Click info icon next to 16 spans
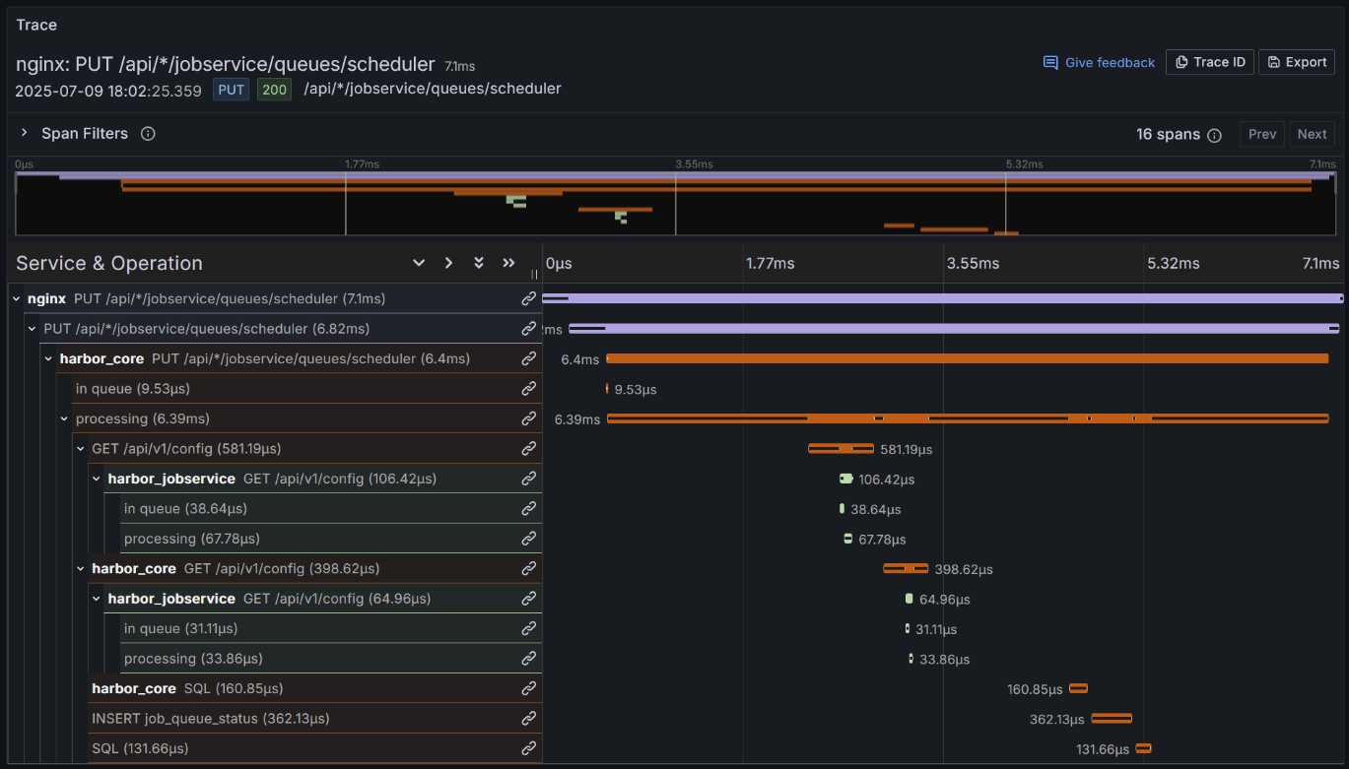The image size is (1349, 769). pyautogui.click(x=1214, y=135)
